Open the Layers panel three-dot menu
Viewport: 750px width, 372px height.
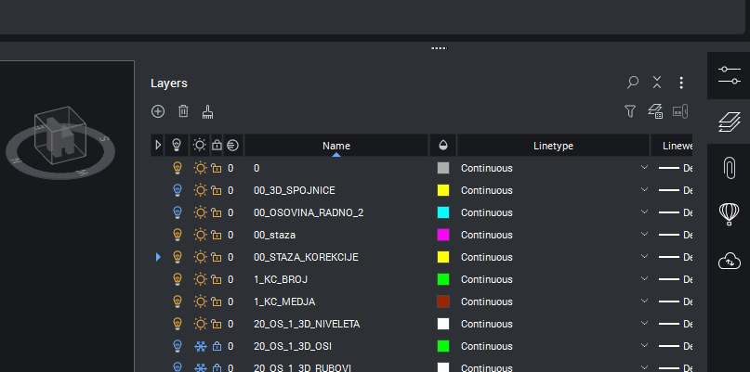coord(681,83)
